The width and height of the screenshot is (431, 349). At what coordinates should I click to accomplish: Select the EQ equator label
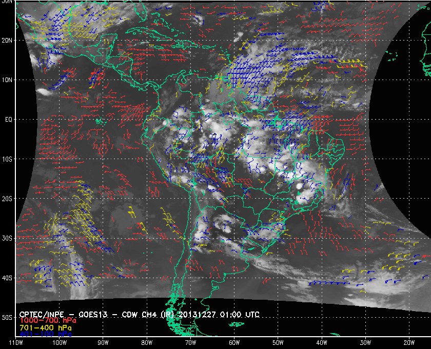tap(9, 120)
